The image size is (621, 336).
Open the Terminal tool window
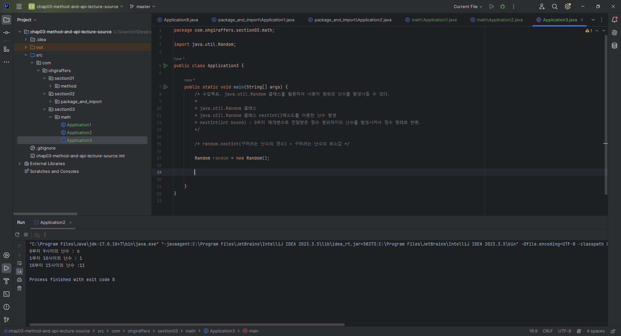(x=6, y=294)
